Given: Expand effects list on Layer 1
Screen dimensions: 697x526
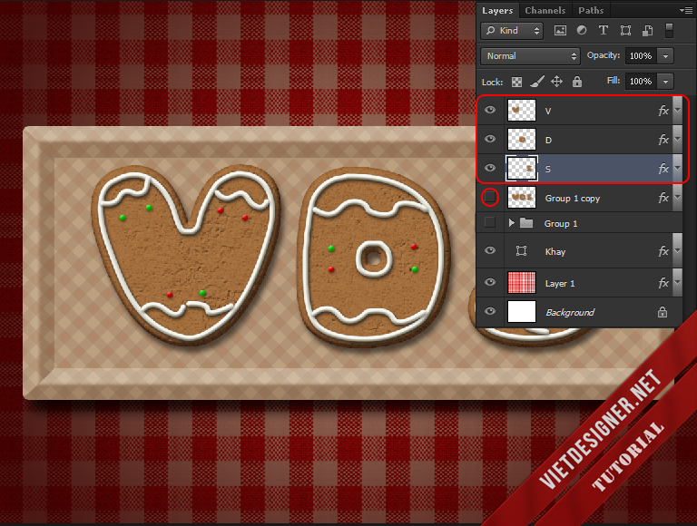Looking at the screenshot, I should tap(677, 283).
